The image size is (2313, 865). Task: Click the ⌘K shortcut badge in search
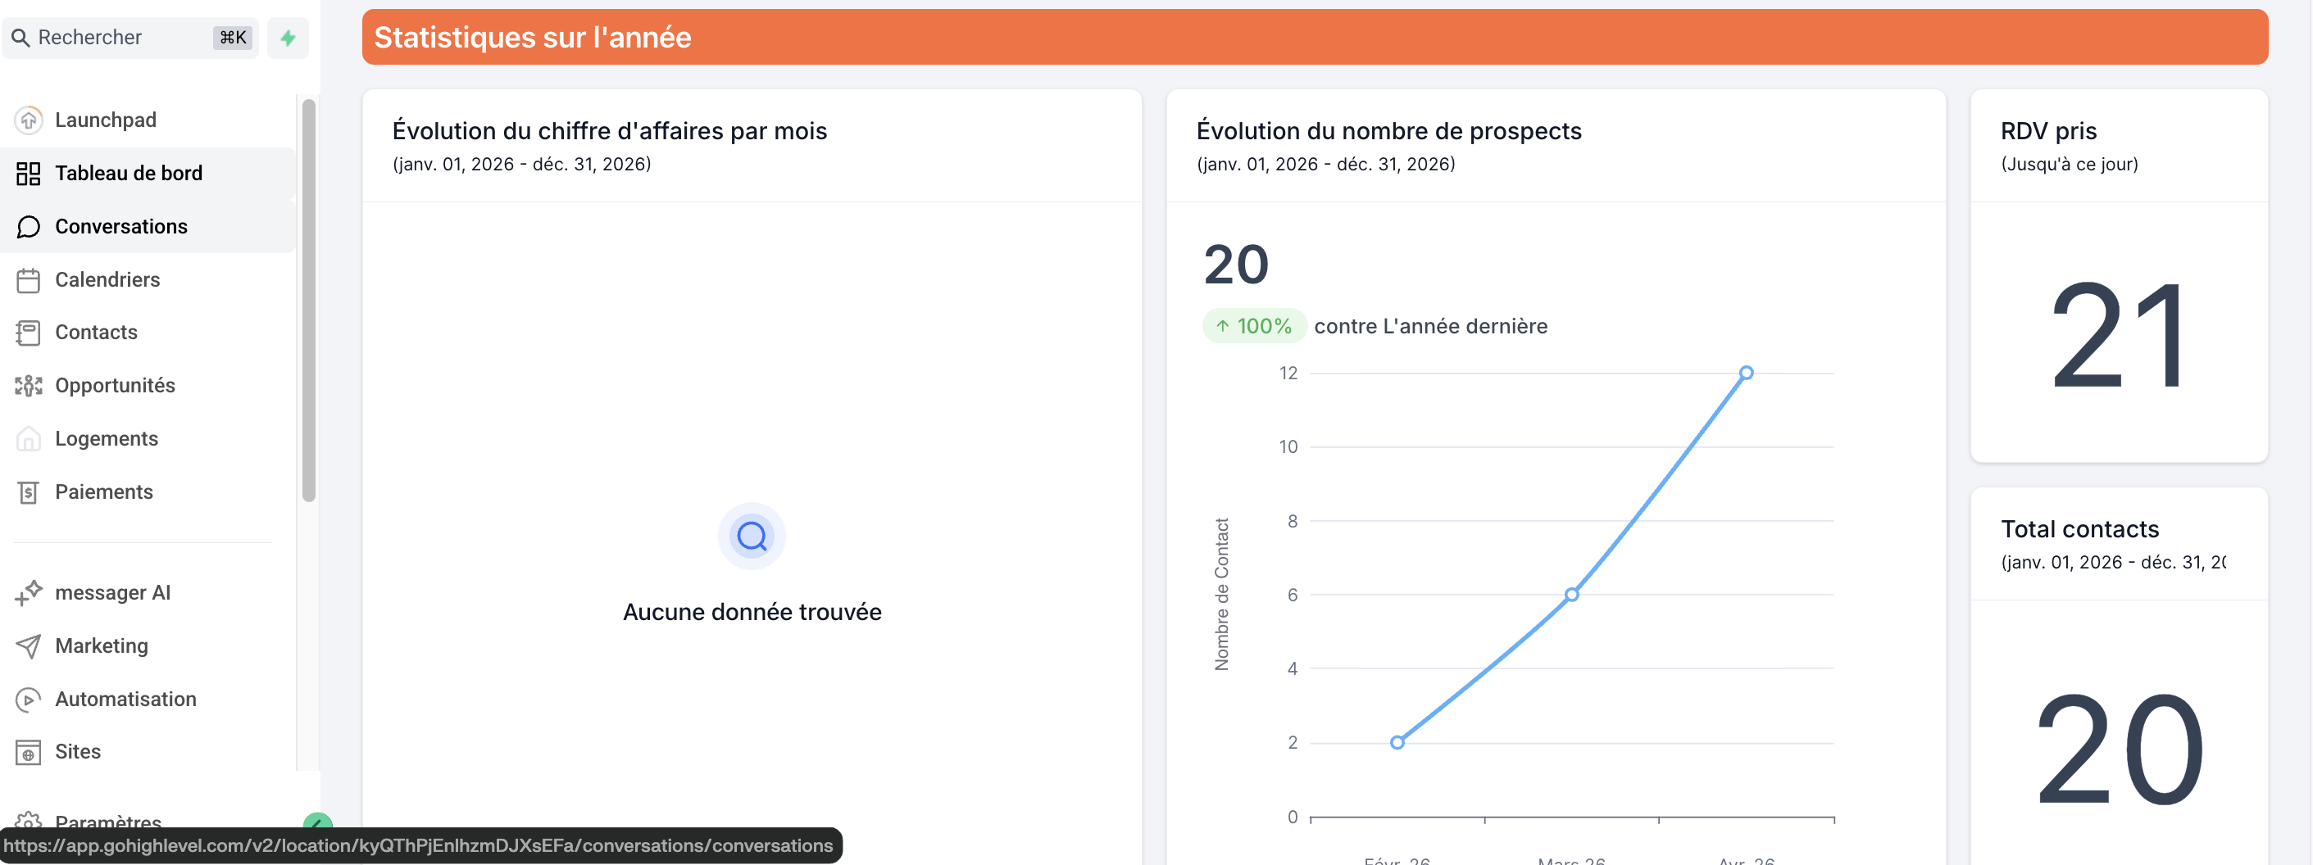233,38
